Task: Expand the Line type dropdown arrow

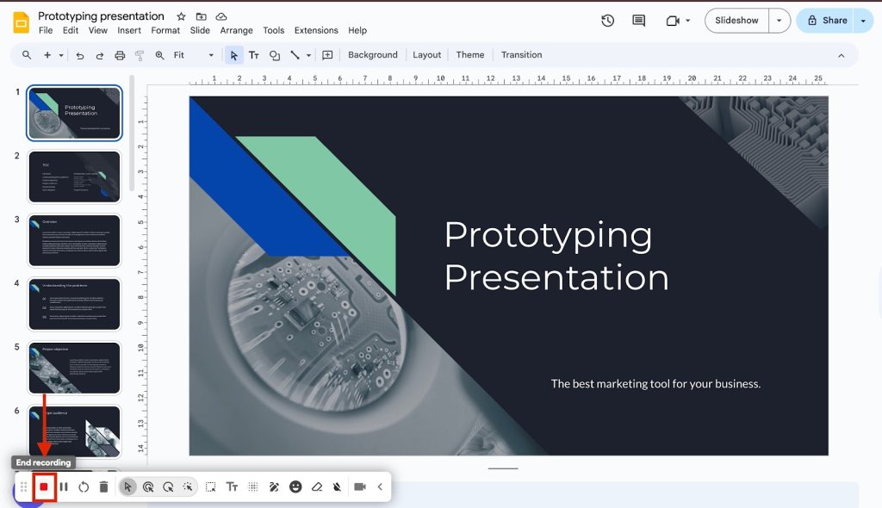Action: (x=308, y=55)
